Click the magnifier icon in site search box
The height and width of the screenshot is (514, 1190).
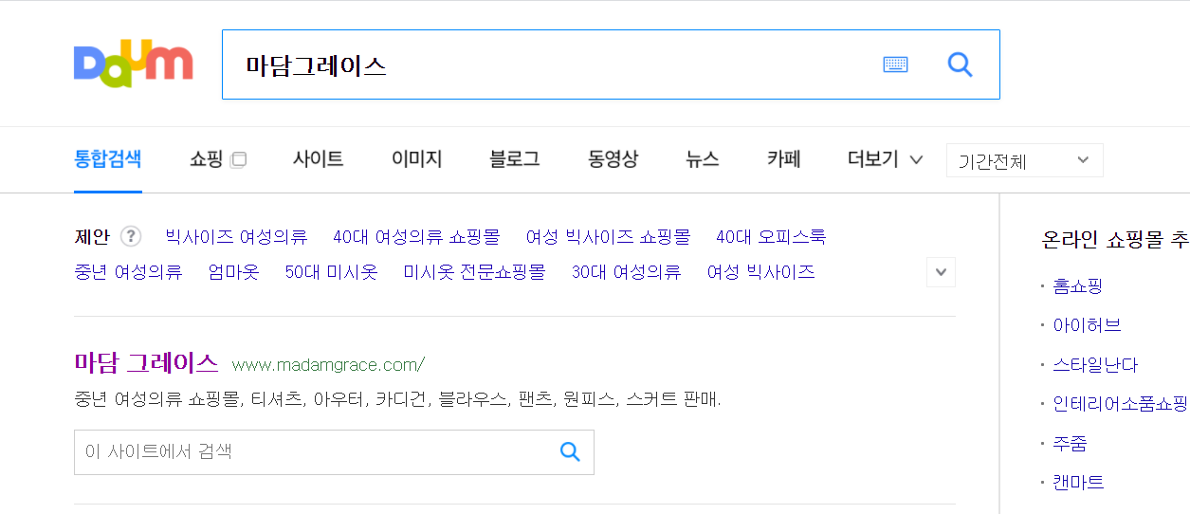pyautogui.click(x=569, y=451)
